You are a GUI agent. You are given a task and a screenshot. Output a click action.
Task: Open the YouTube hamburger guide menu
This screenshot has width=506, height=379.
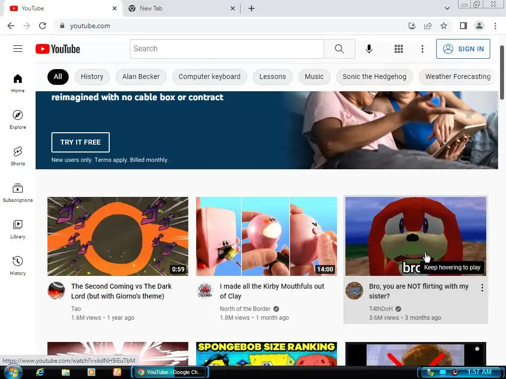[x=18, y=49]
